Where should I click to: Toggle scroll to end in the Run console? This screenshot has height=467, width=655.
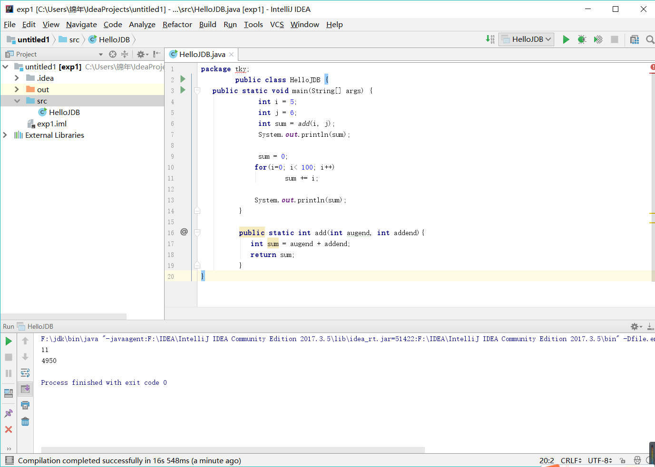click(25, 389)
